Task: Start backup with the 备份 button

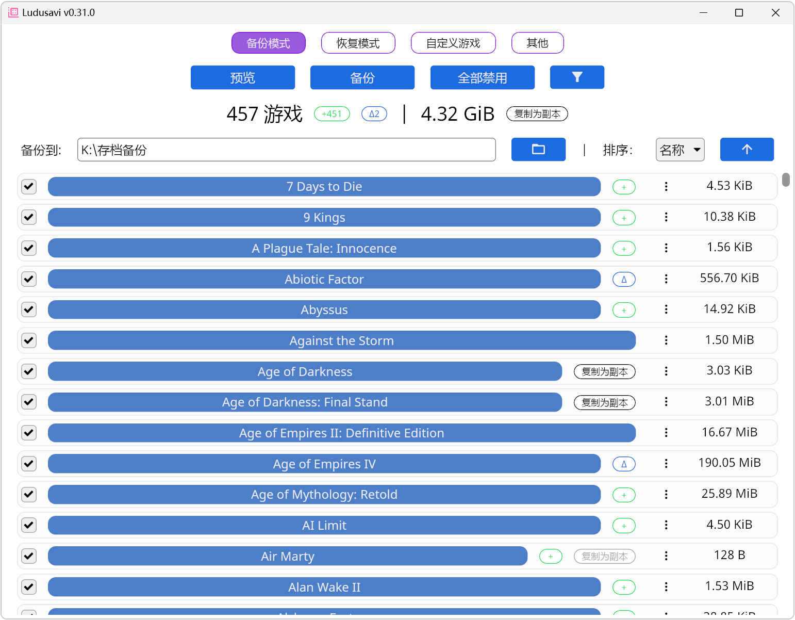Action: 362,77
